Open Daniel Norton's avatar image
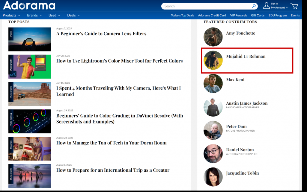The height and width of the screenshot is (192, 307). pos(213,154)
